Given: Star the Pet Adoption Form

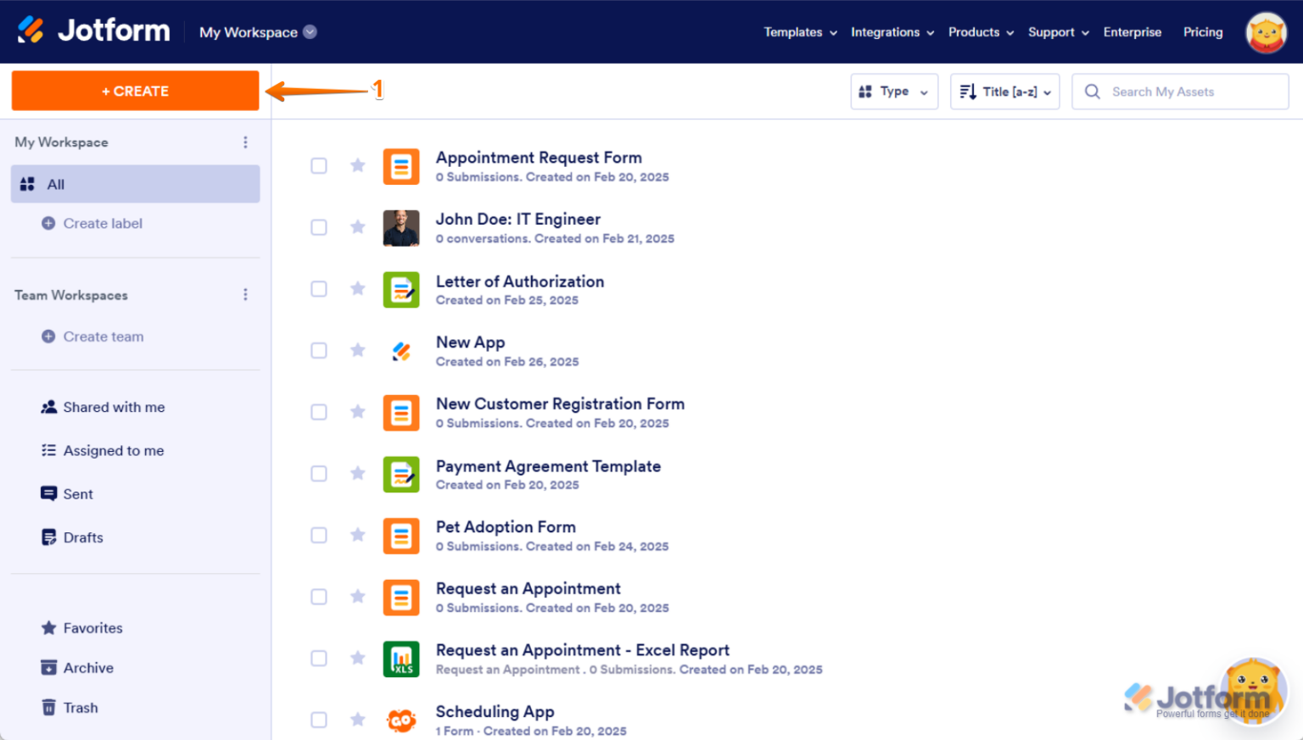Looking at the screenshot, I should click(x=357, y=535).
